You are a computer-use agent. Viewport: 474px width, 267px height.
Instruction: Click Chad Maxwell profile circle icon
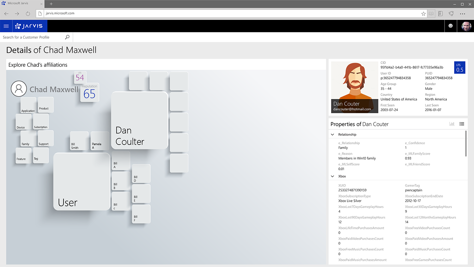coord(19,89)
